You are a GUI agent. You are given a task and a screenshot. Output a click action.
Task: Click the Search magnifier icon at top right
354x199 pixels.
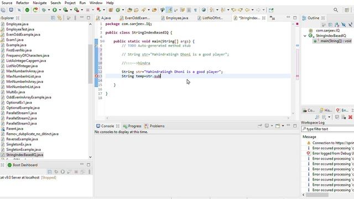[x=336, y=10]
